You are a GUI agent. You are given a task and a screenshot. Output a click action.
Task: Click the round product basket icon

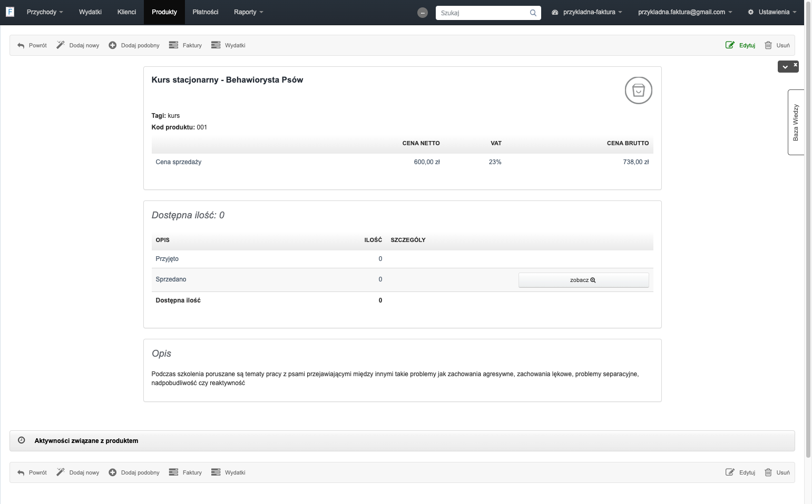[639, 90]
